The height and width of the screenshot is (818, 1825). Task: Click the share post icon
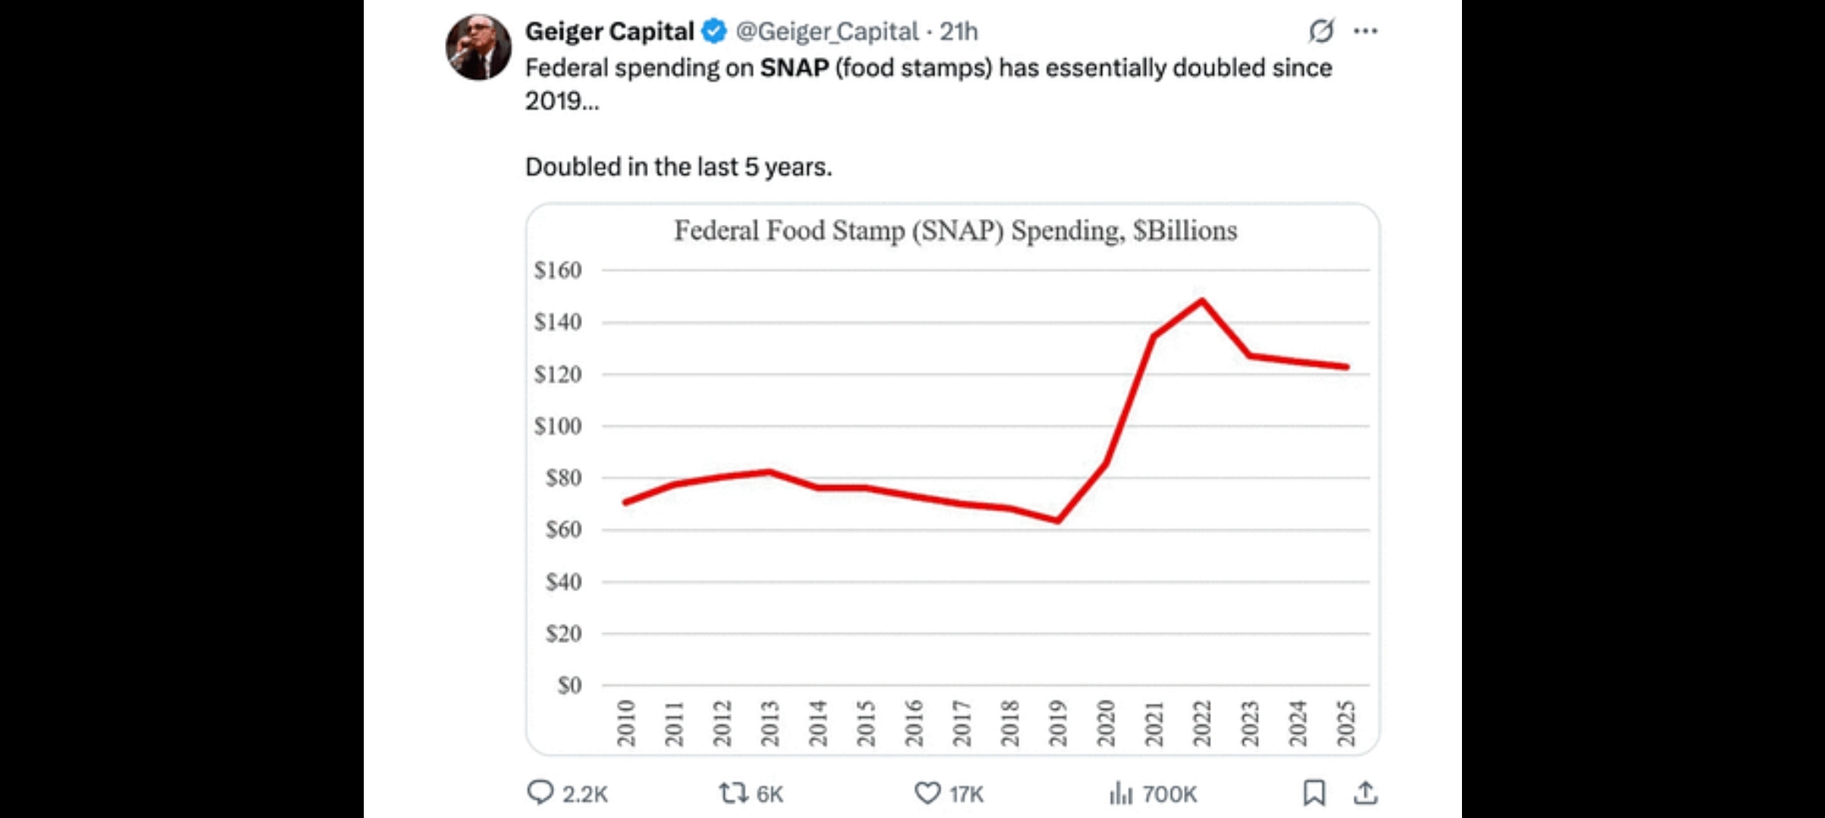1365,793
